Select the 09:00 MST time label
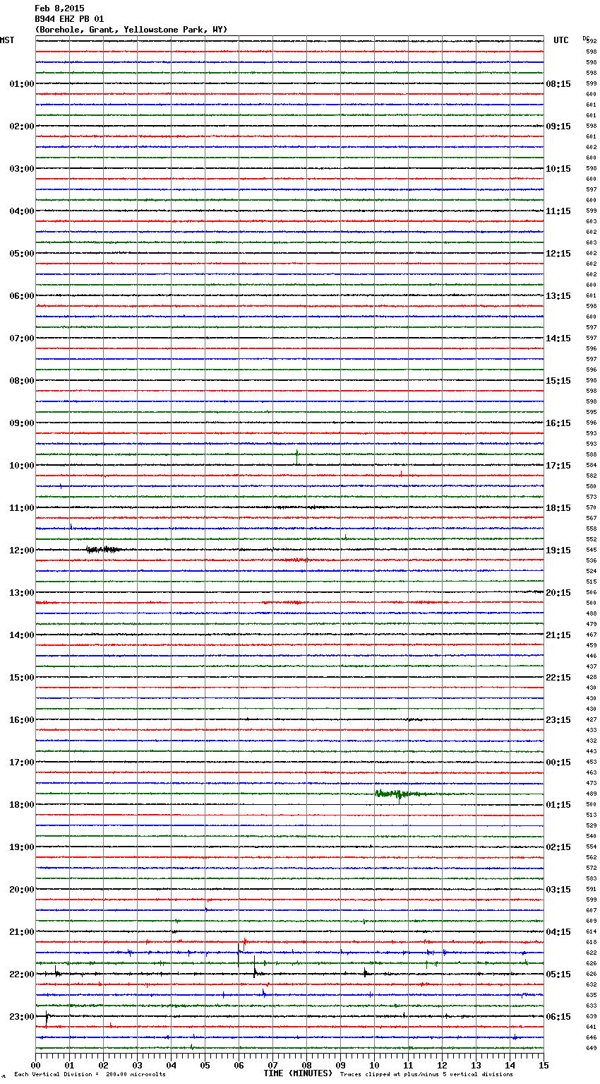600x1084 pixels. [x=22, y=423]
